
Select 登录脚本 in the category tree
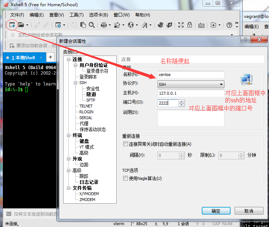88,77
